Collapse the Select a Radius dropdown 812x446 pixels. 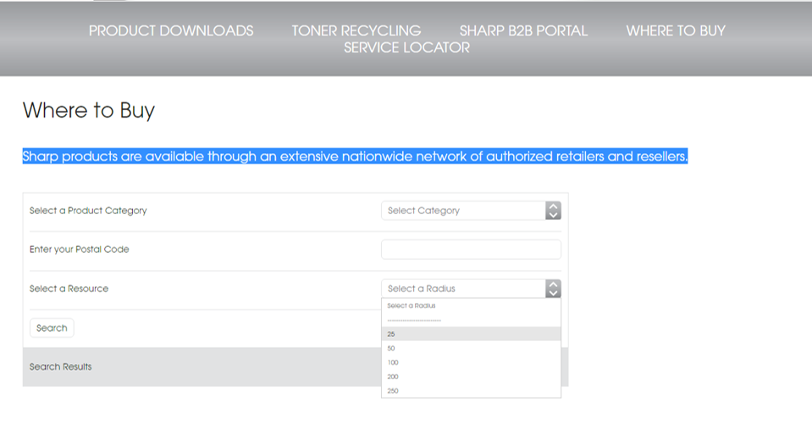pyautogui.click(x=471, y=289)
